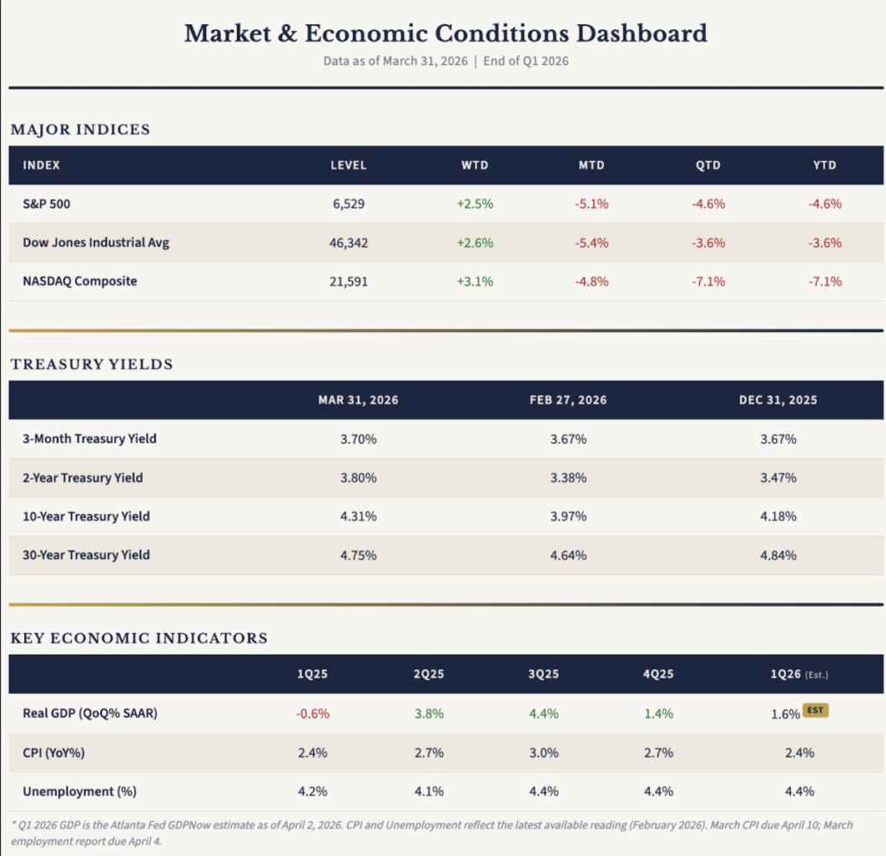The height and width of the screenshot is (856, 886).
Task: Click the LEVEL column header
Action: [x=349, y=165]
